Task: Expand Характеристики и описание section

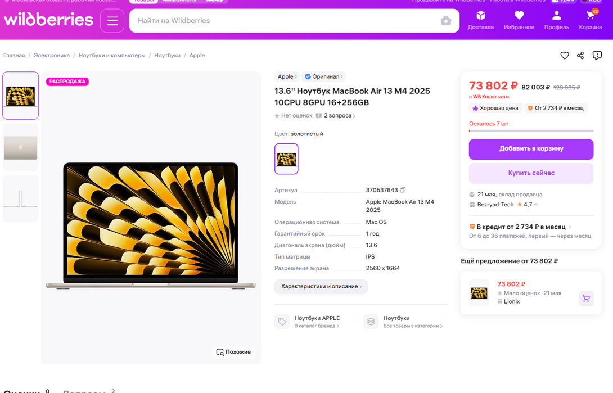Action: coord(321,286)
